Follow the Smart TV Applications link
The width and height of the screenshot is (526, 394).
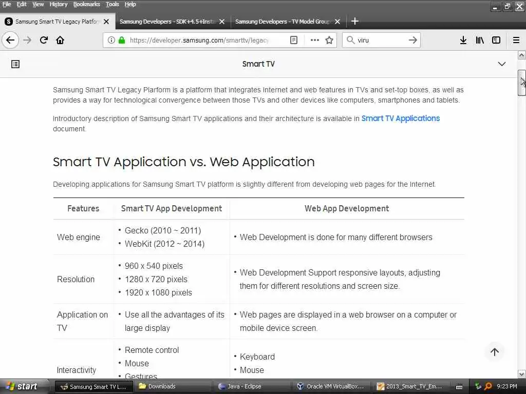[401, 119]
